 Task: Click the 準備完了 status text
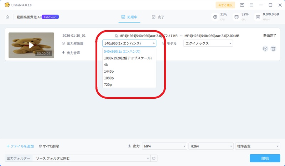[x=270, y=36]
